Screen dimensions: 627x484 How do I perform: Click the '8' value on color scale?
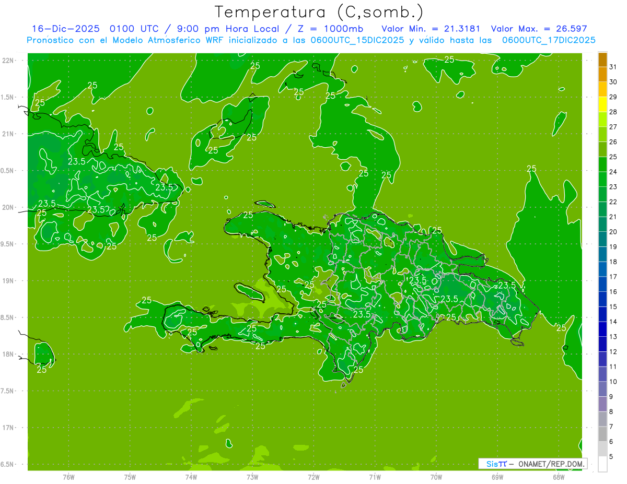point(611,411)
